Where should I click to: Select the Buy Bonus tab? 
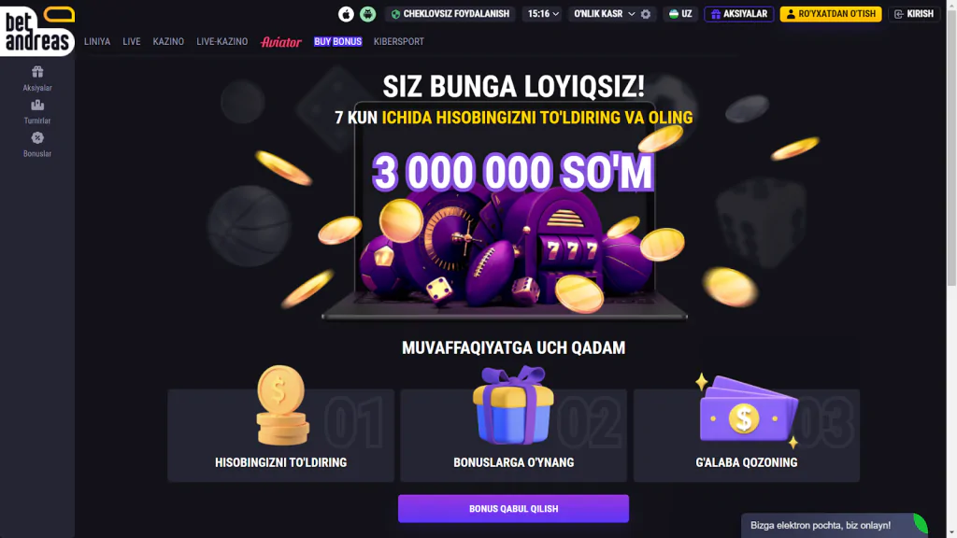[x=337, y=41]
